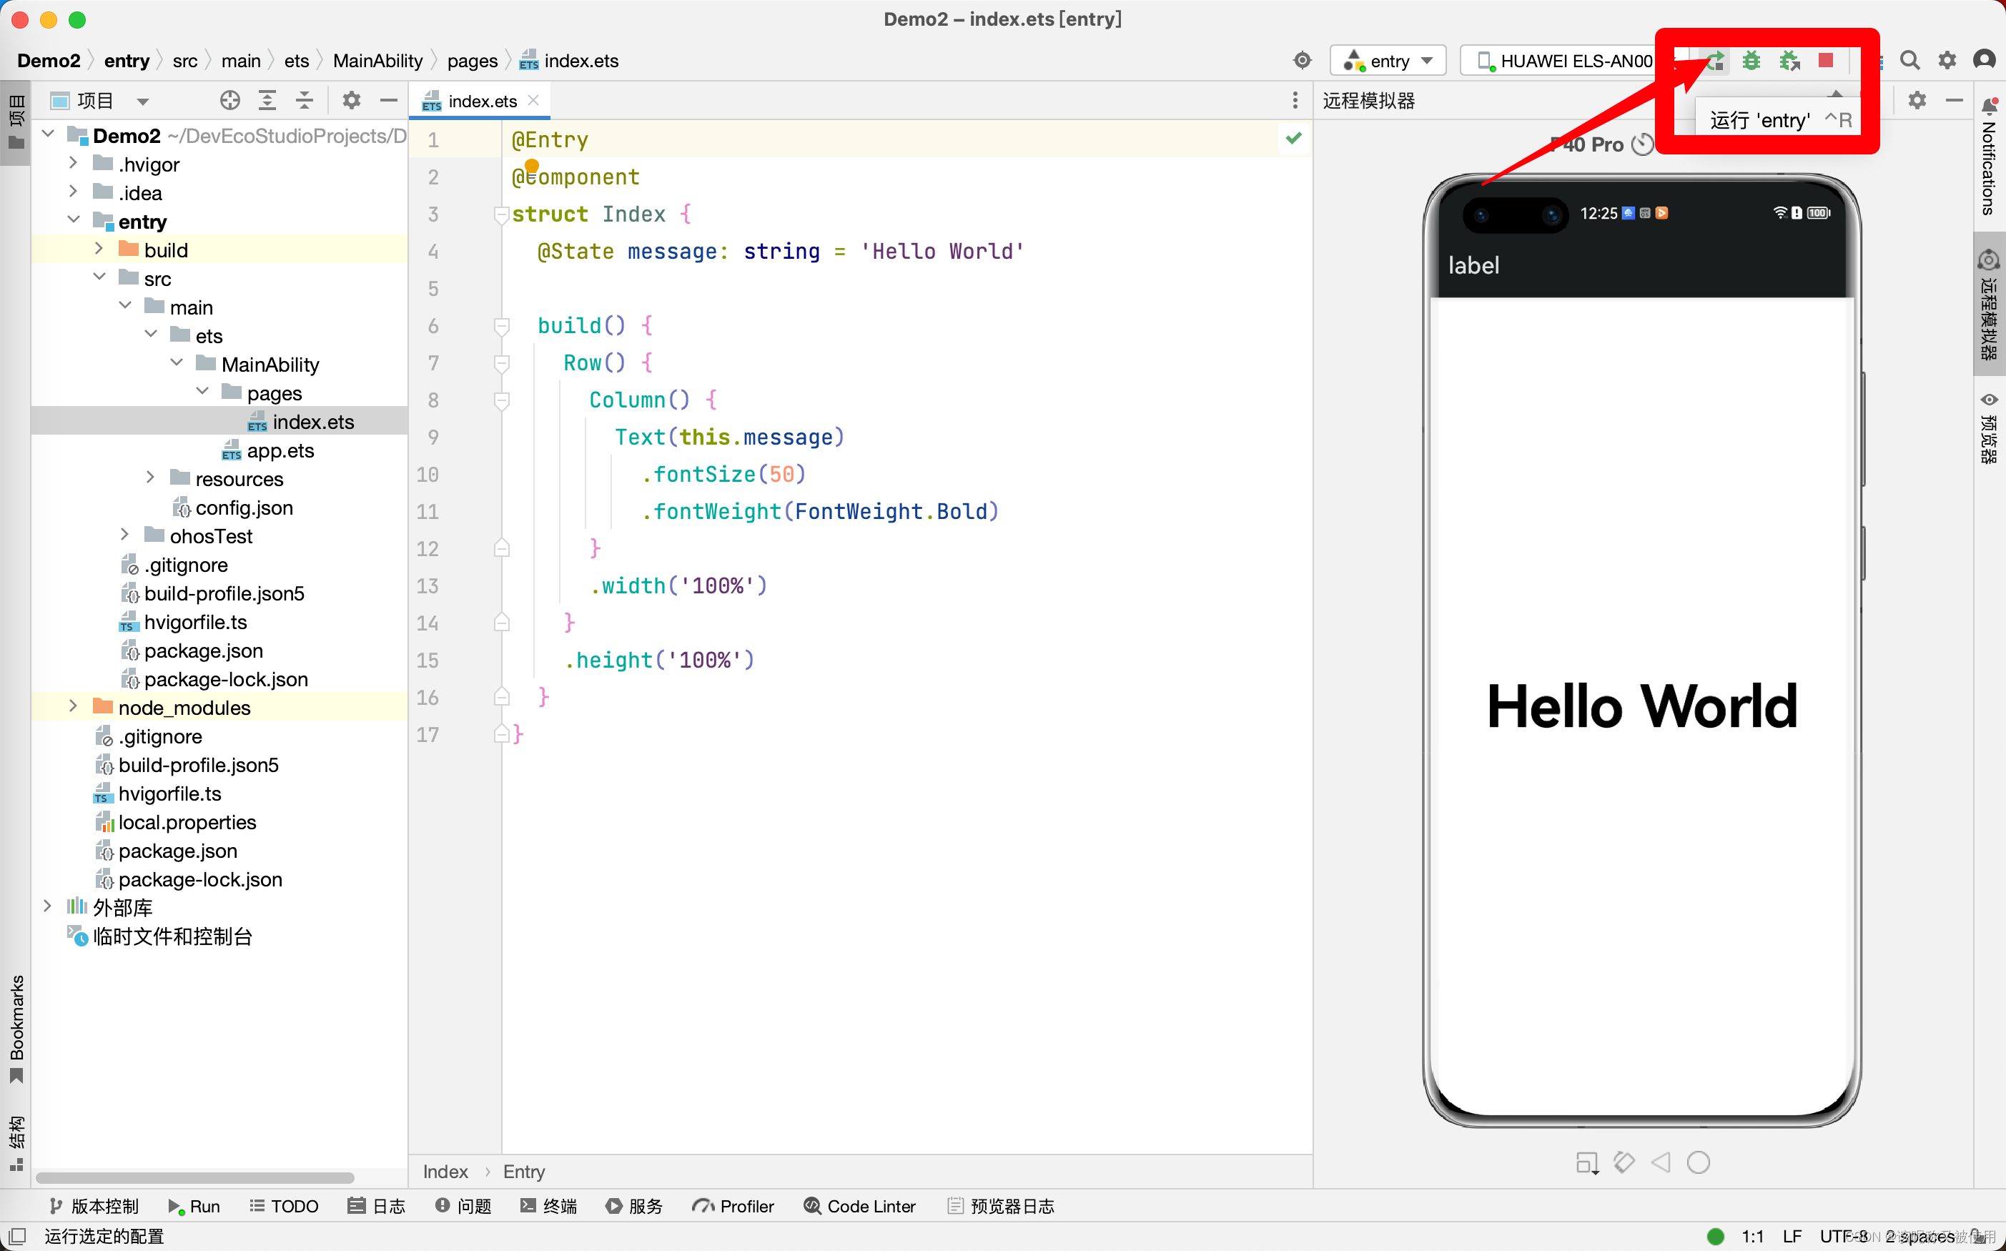Toggle the Bookmarks side tool window

16,1026
